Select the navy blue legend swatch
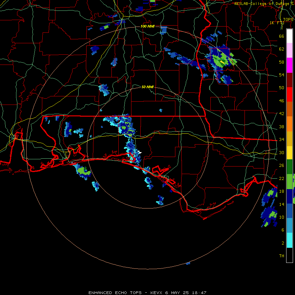 [x=289, y=196]
